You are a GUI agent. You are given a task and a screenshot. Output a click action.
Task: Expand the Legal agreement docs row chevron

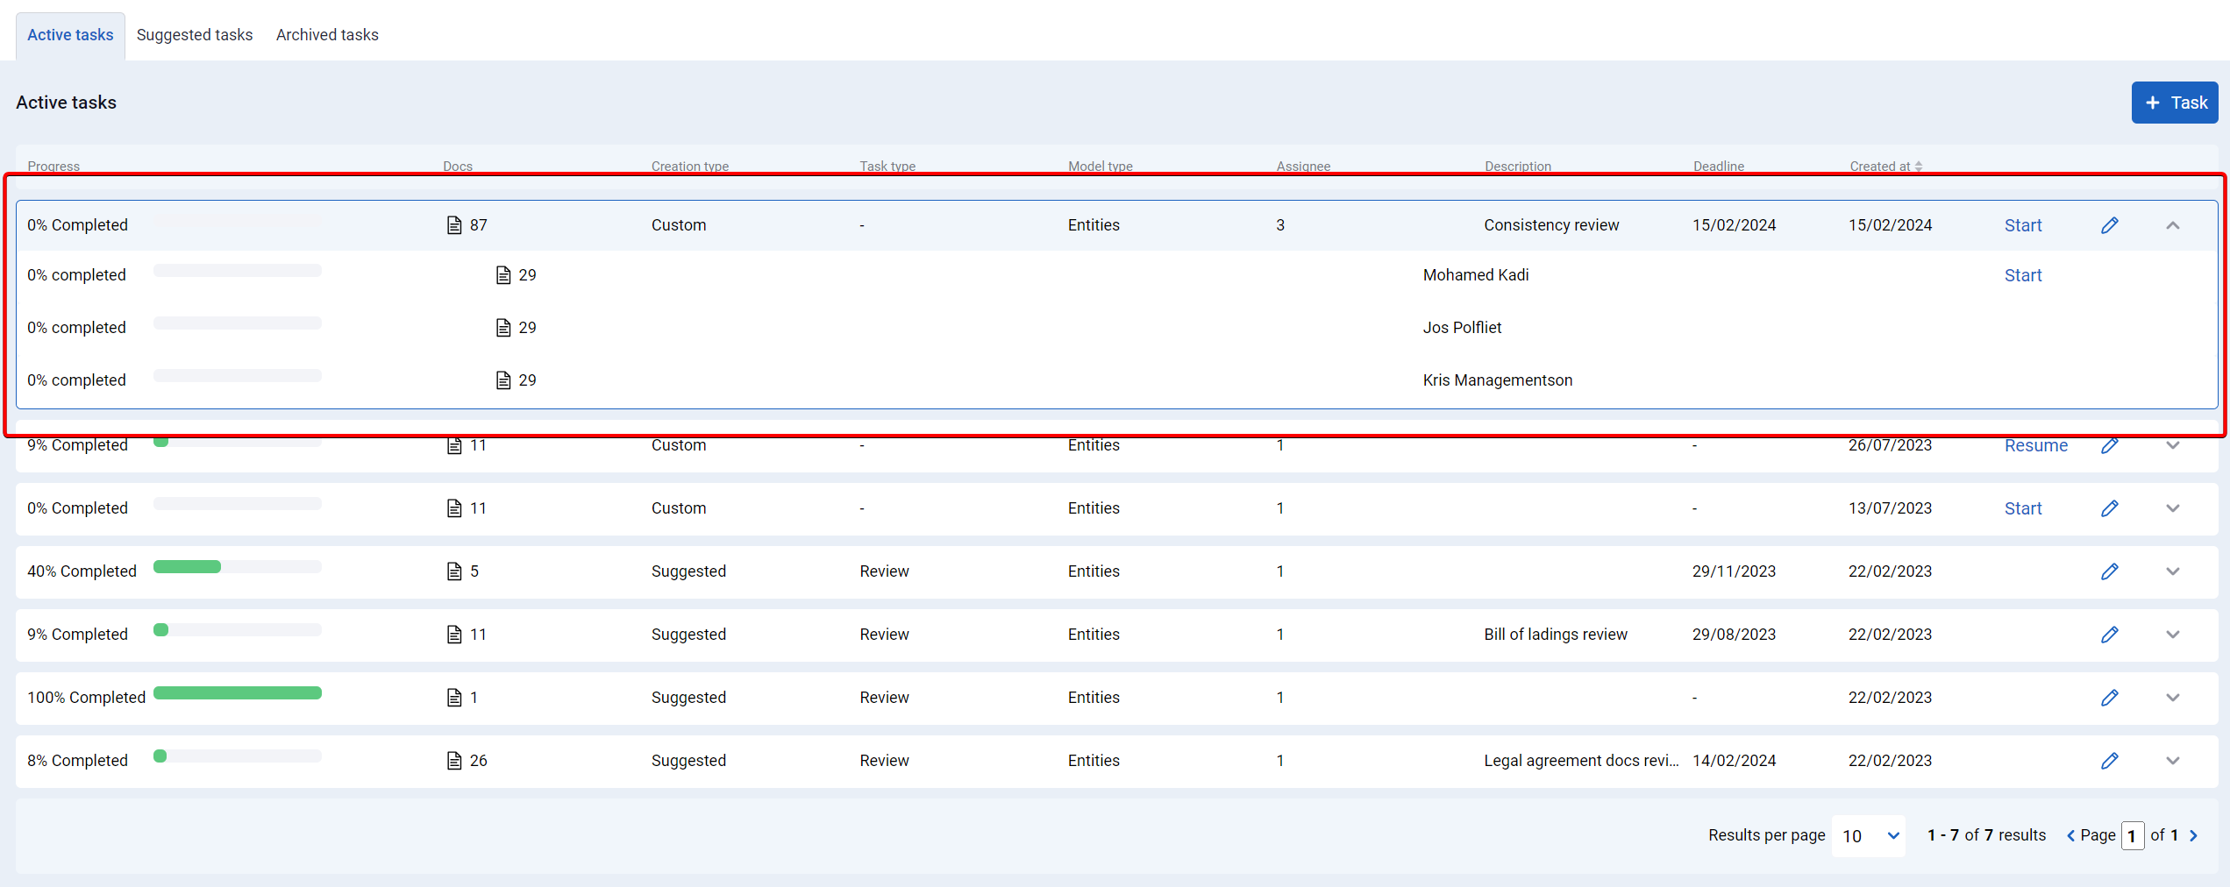(2172, 761)
